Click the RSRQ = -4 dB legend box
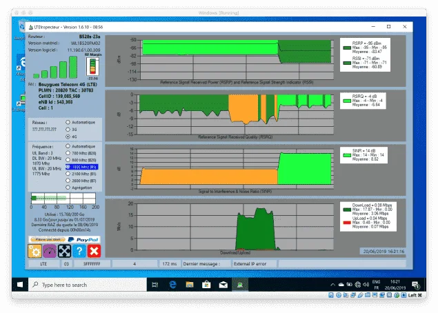The height and width of the screenshot is (313, 438). [x=363, y=101]
